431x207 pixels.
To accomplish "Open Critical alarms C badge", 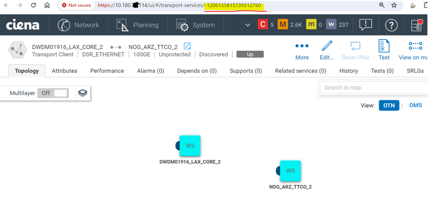I will tap(263, 25).
